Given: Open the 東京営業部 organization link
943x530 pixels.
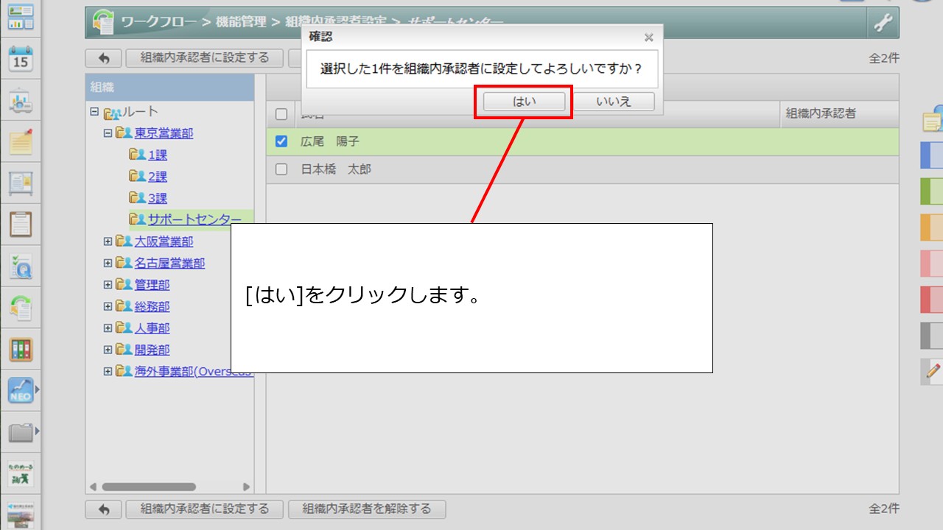Looking at the screenshot, I should pos(164,133).
